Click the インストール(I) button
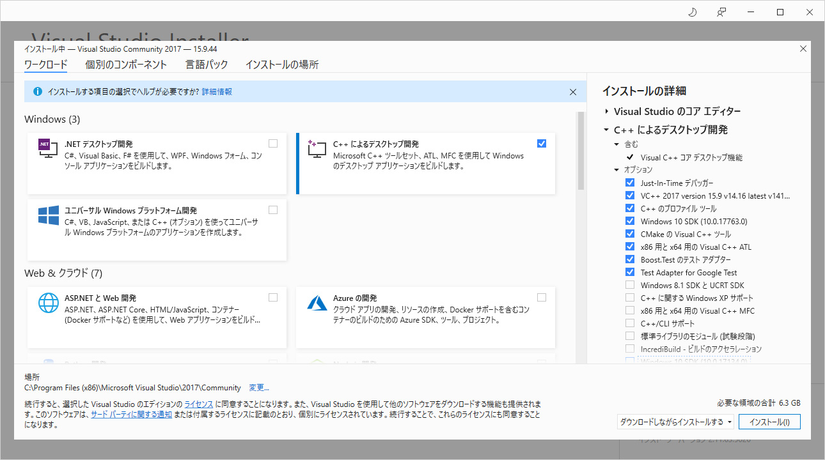This screenshot has width=825, height=460. [769, 422]
